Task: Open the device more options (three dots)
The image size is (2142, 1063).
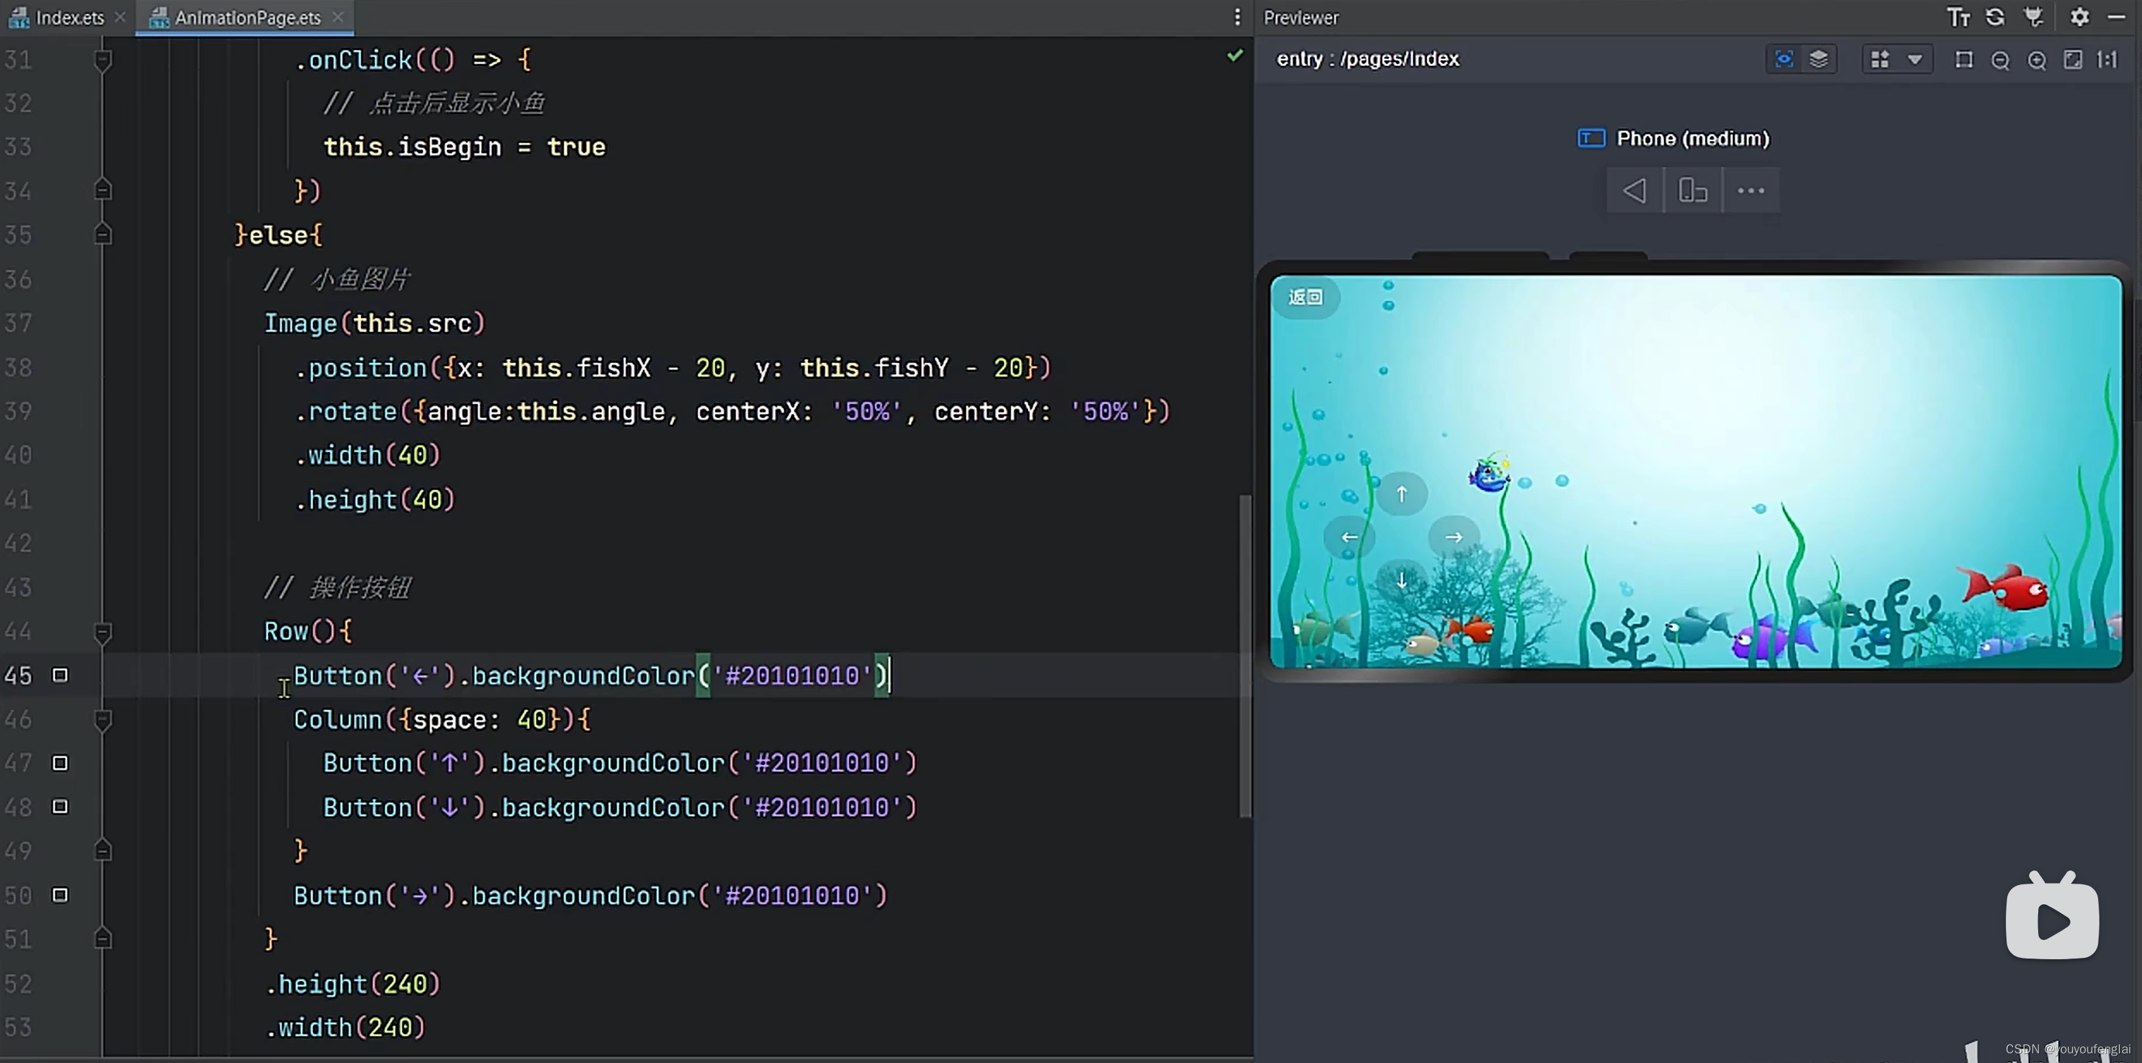Action: [1750, 190]
